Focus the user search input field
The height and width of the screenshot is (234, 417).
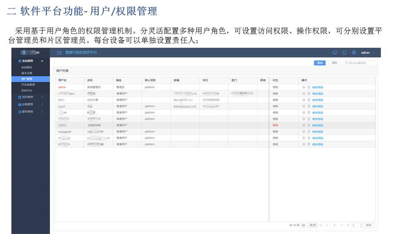pyautogui.click(x=361, y=63)
